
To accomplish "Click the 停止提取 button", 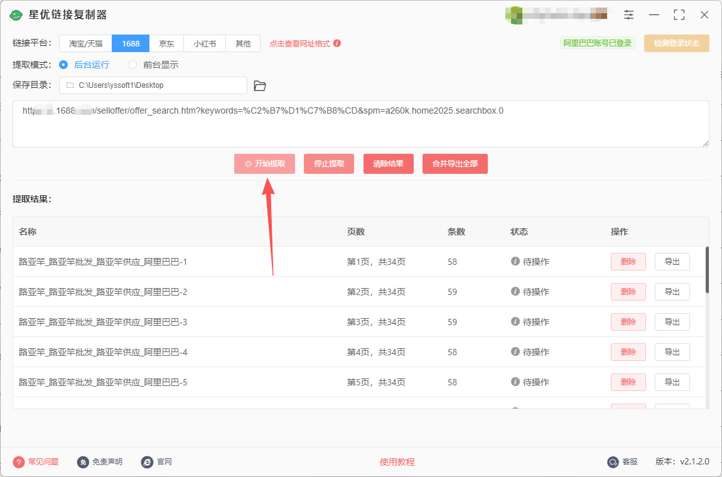I will point(329,164).
